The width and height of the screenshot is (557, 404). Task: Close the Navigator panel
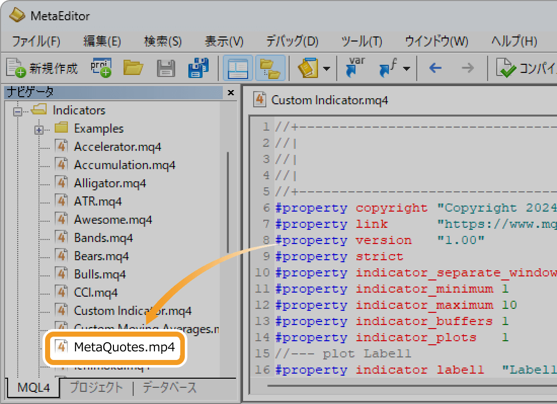coord(231,93)
